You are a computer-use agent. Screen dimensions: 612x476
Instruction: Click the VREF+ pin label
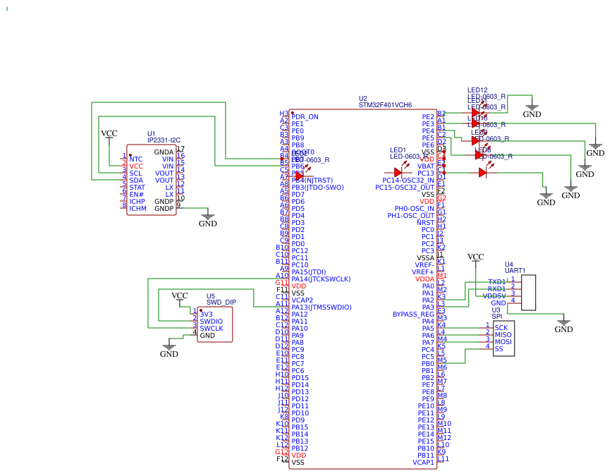click(423, 272)
